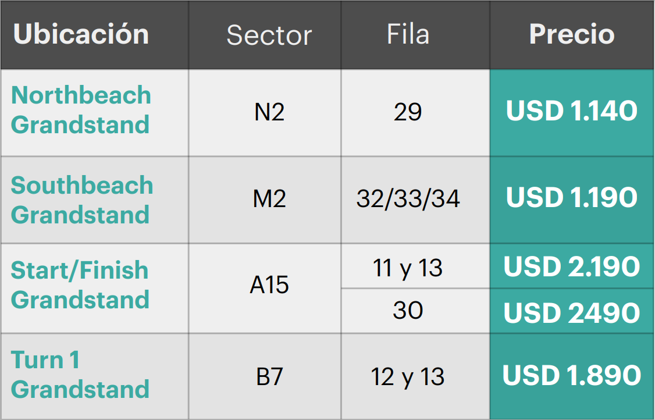This screenshot has height=420, width=655.
Task: Click the USD 1.140 price cell
Action: pyautogui.click(x=571, y=113)
